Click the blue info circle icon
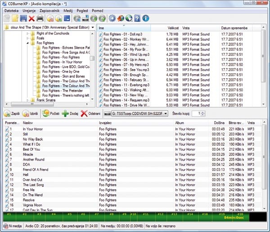 point(145,18)
